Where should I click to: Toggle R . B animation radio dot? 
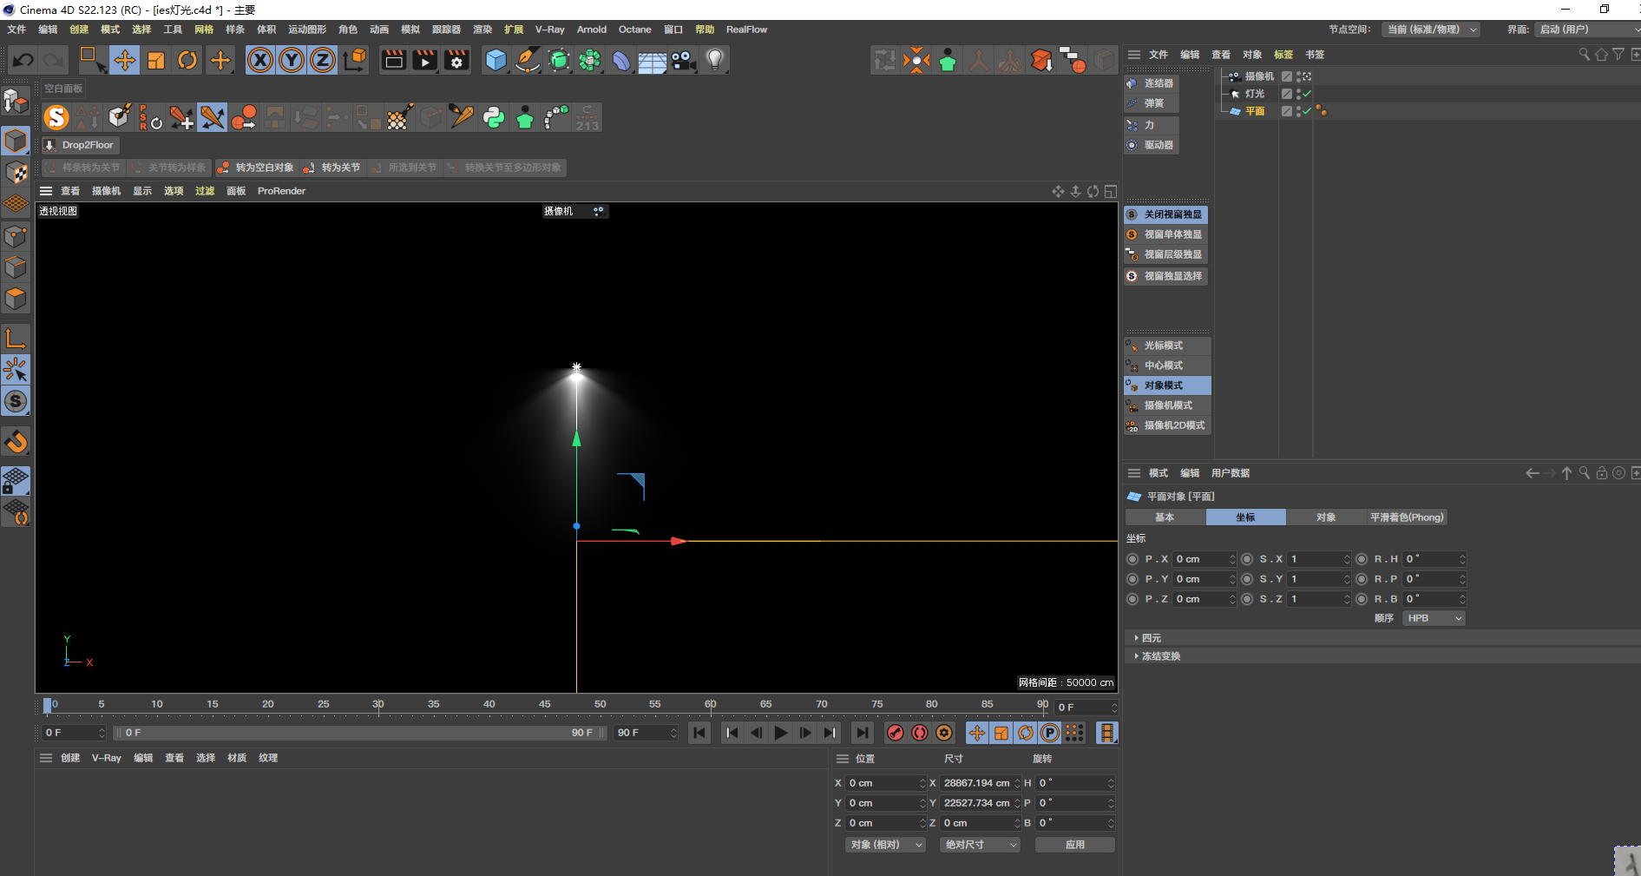click(1362, 599)
